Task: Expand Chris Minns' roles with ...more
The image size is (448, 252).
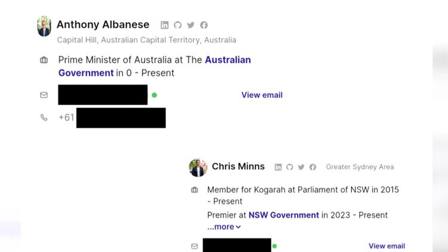Action: pyautogui.click(x=224, y=227)
